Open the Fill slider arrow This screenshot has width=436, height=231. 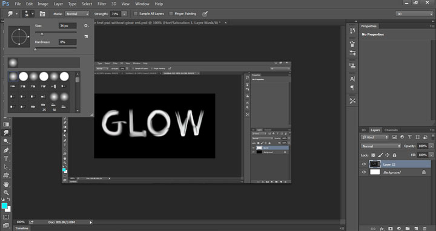point(431,155)
